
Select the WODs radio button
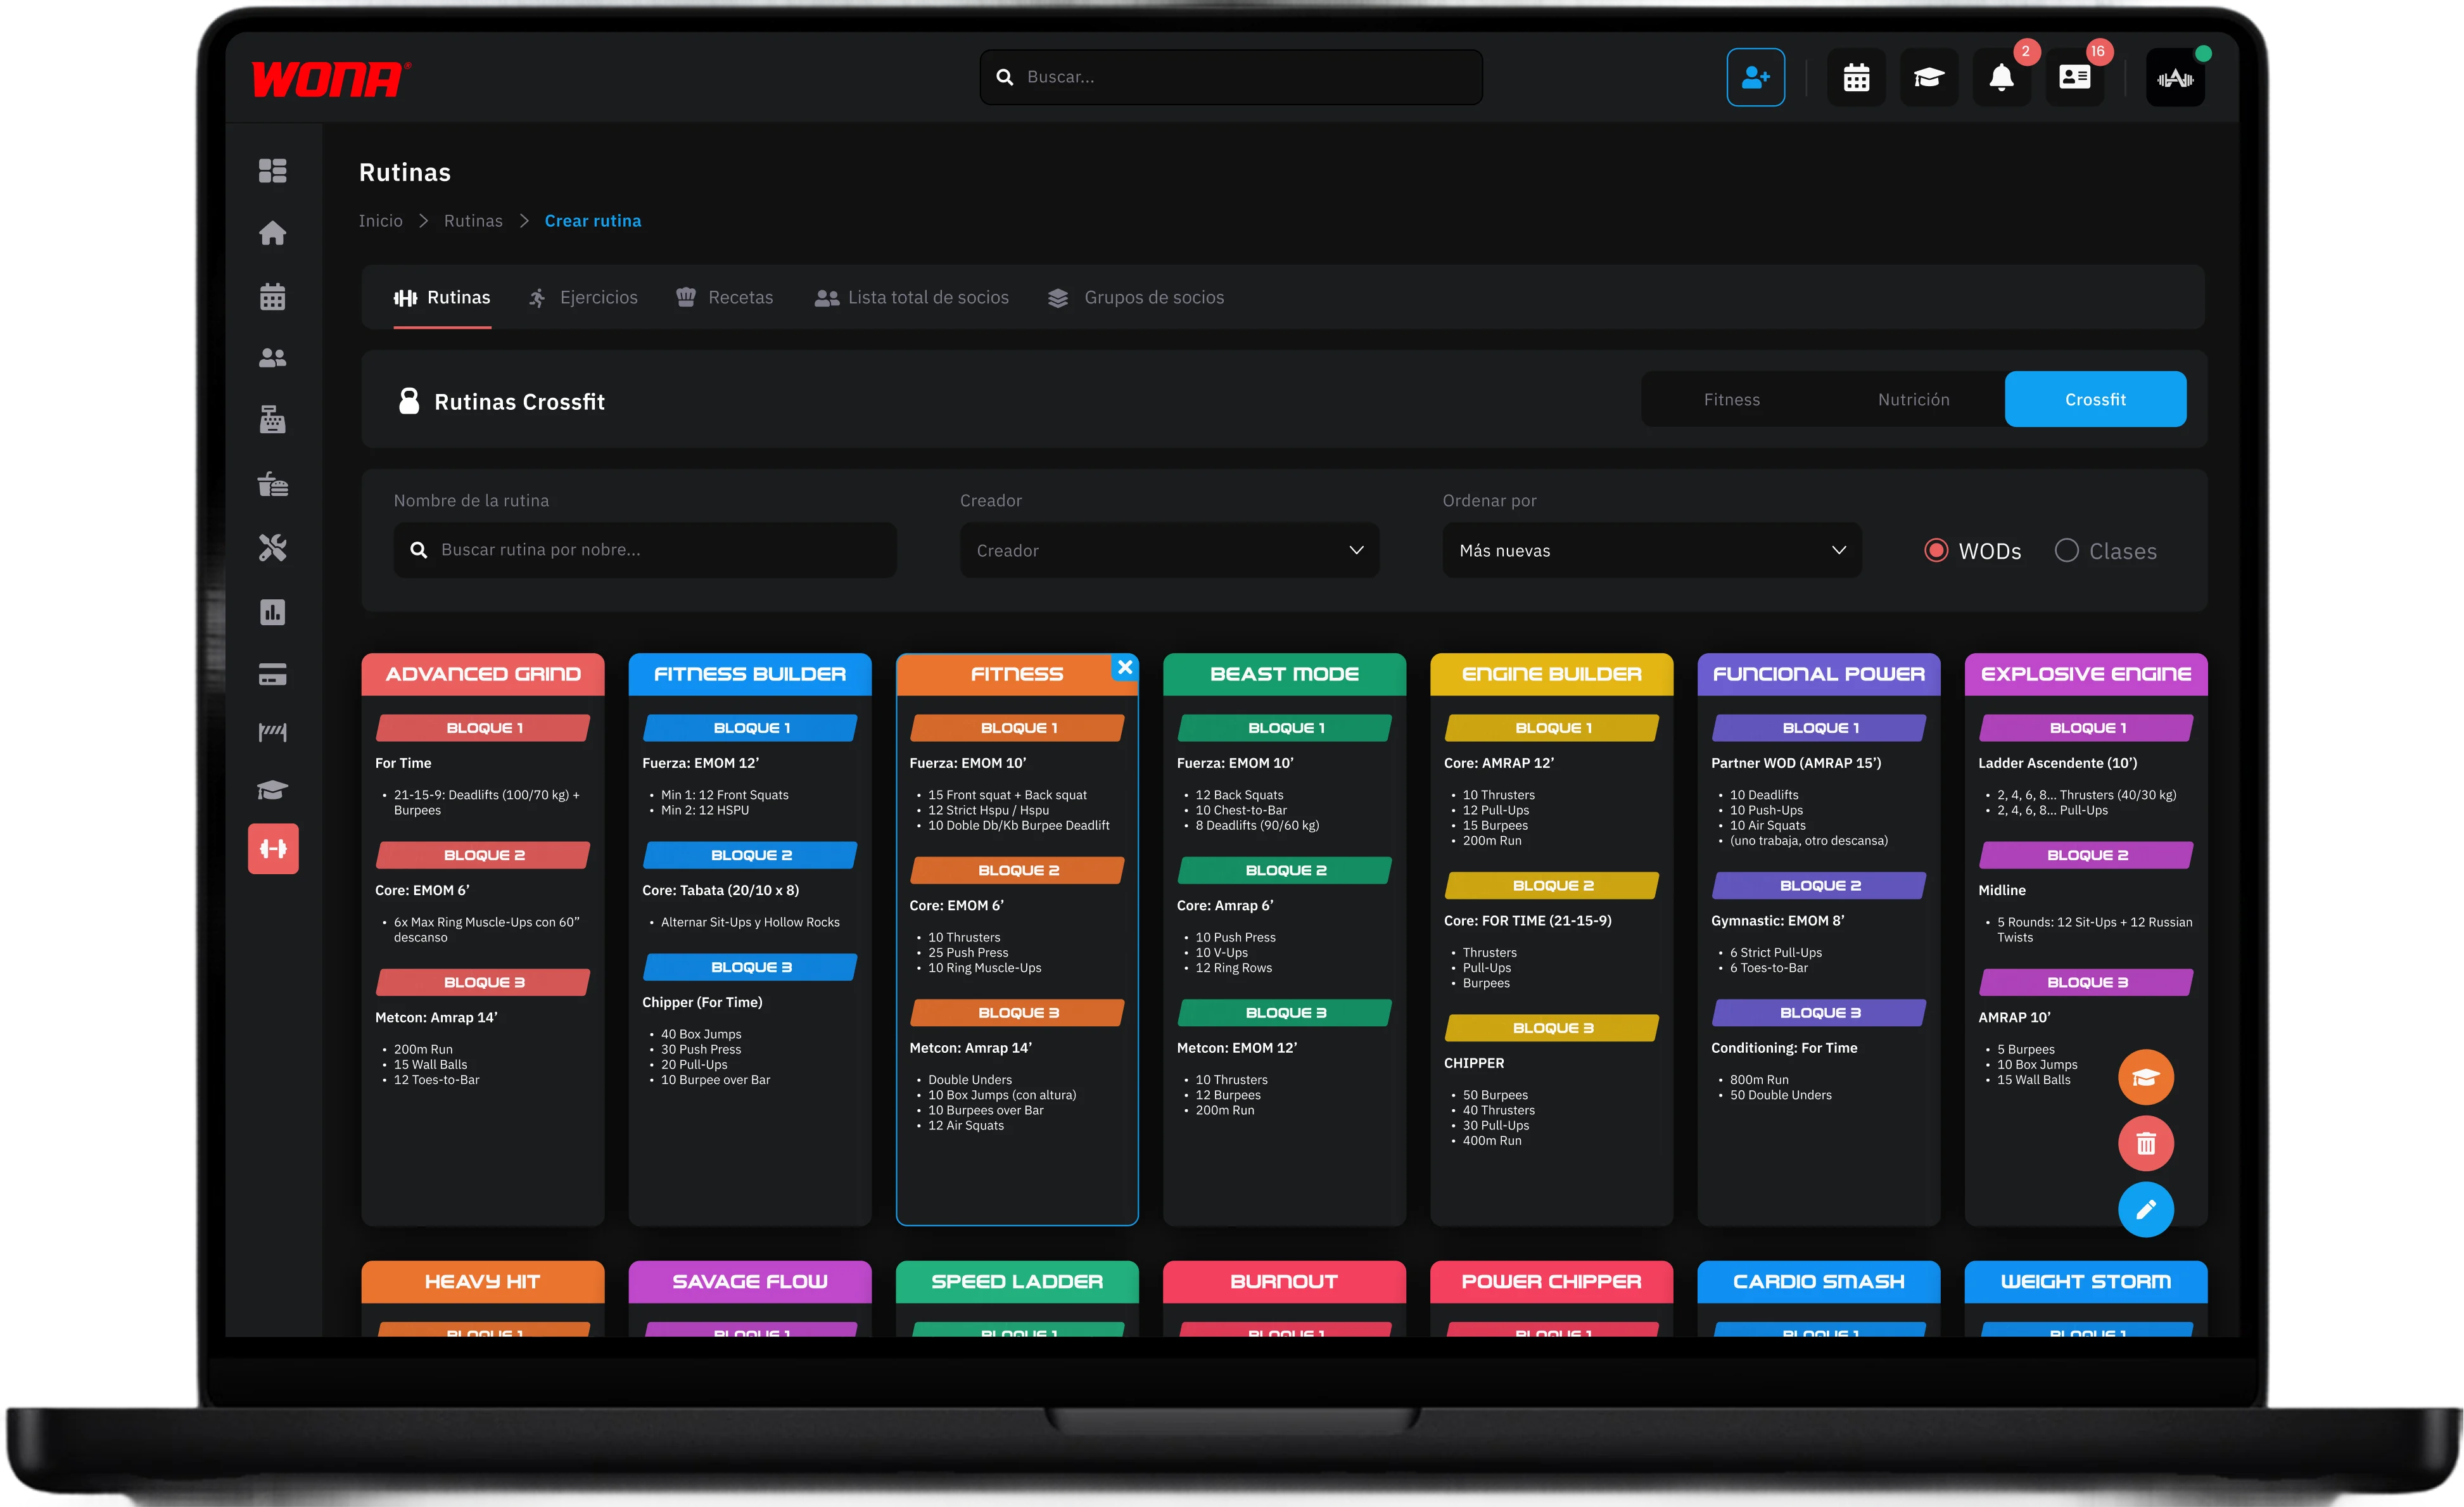tap(1936, 551)
